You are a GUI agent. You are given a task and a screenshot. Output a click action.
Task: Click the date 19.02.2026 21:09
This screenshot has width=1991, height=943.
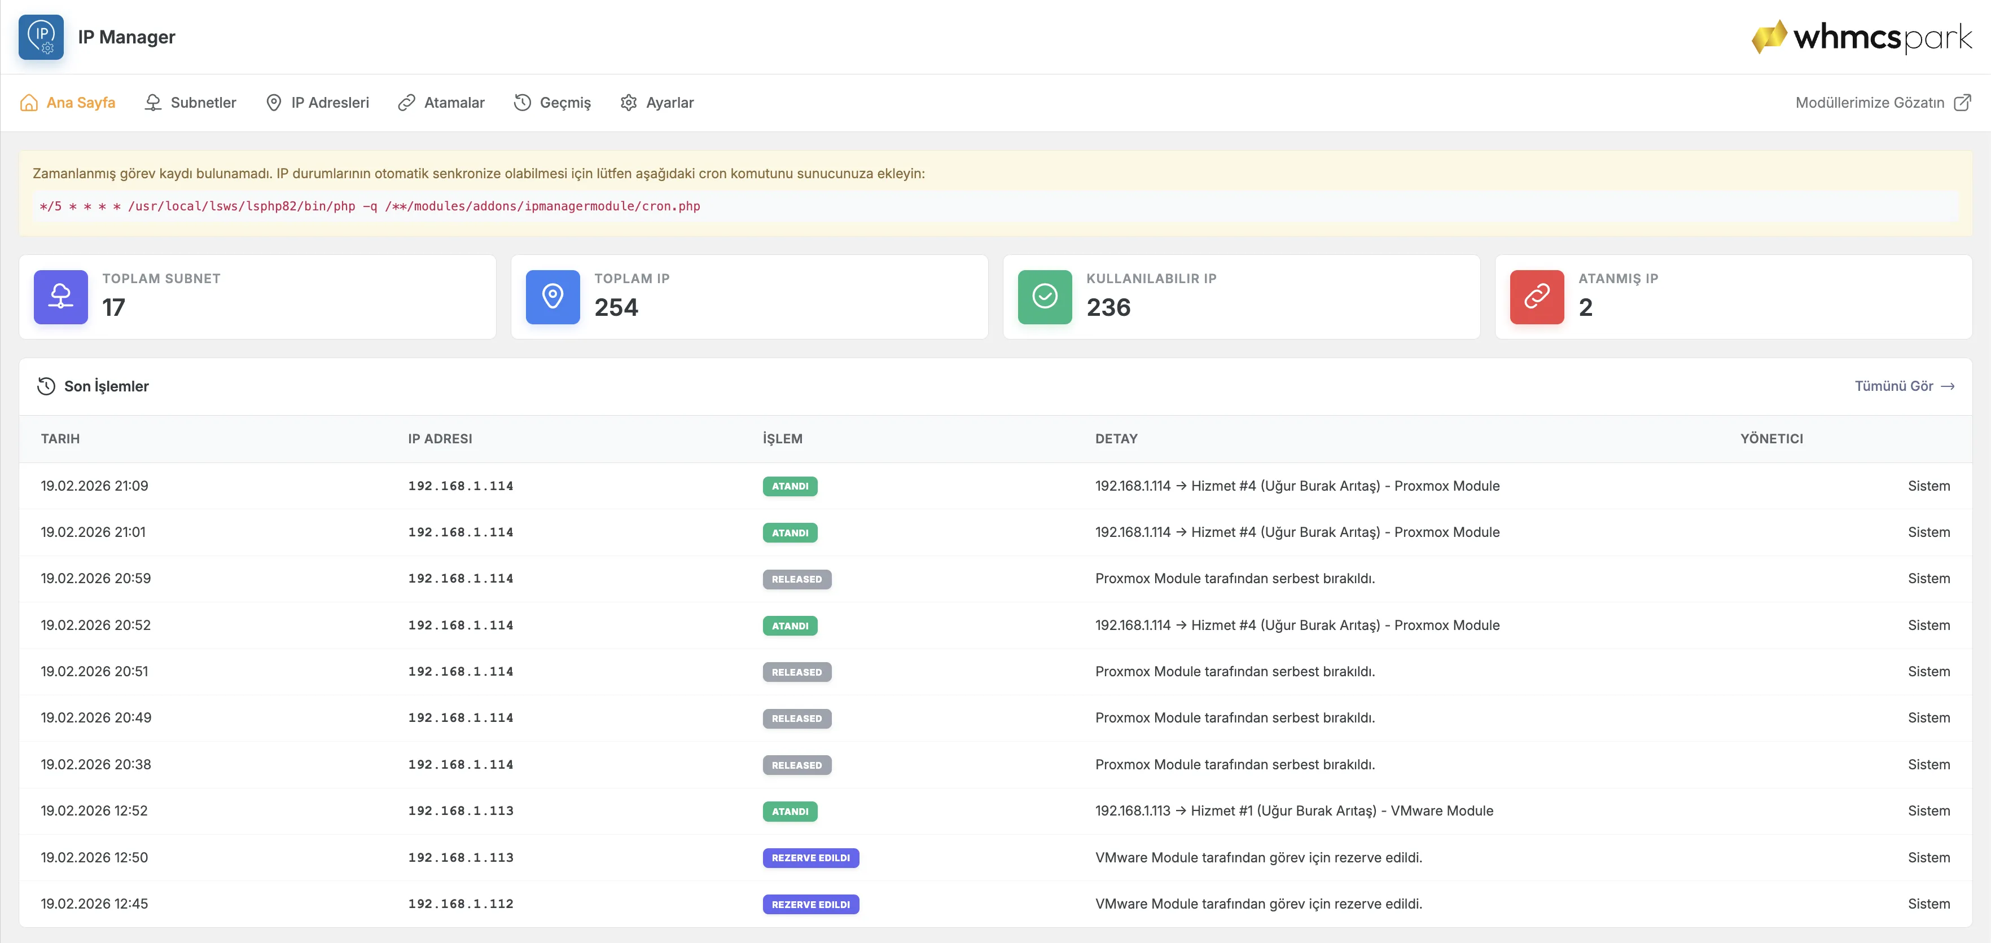point(94,486)
